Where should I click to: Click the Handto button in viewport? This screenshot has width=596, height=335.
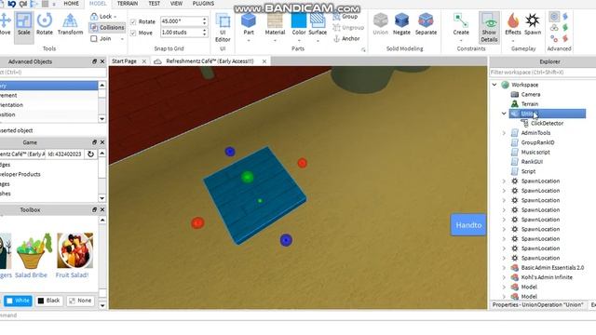468,225
